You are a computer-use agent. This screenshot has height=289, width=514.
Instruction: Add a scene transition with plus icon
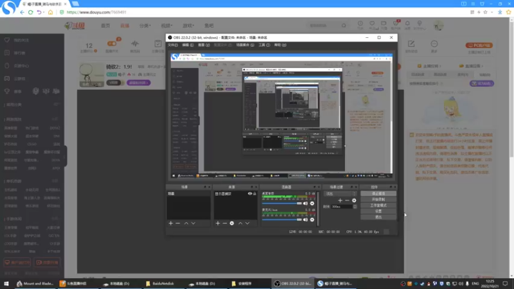pos(340,200)
